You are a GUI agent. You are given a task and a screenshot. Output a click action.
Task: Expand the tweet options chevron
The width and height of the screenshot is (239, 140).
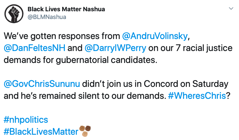[x=231, y=8]
